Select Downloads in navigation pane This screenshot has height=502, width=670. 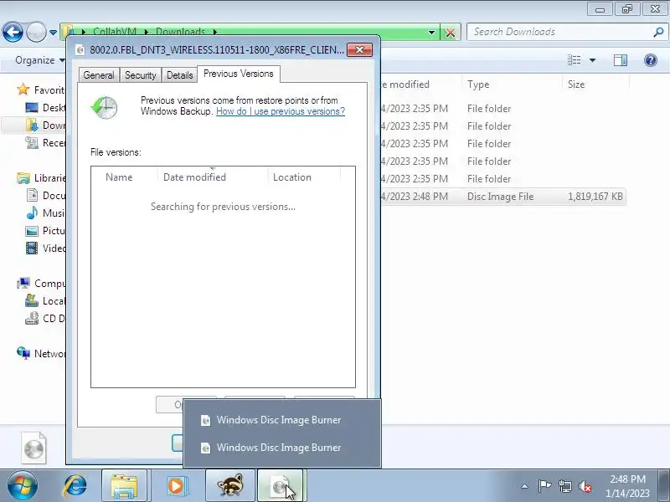coord(45,125)
